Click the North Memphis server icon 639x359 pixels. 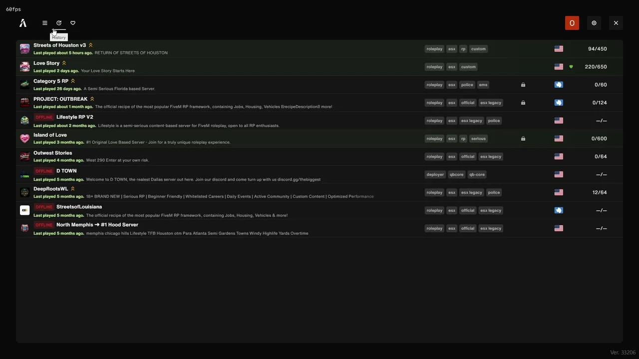(24, 228)
